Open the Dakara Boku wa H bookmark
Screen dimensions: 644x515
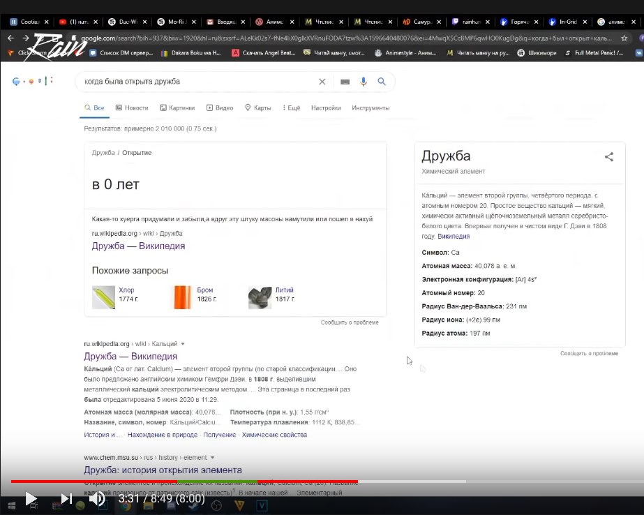[x=190, y=52]
